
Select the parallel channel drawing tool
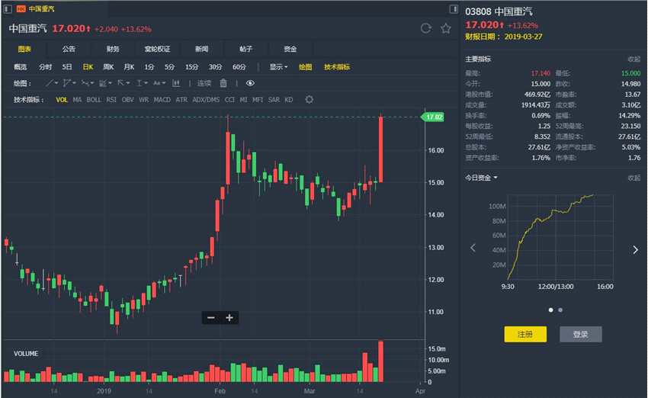(x=66, y=83)
